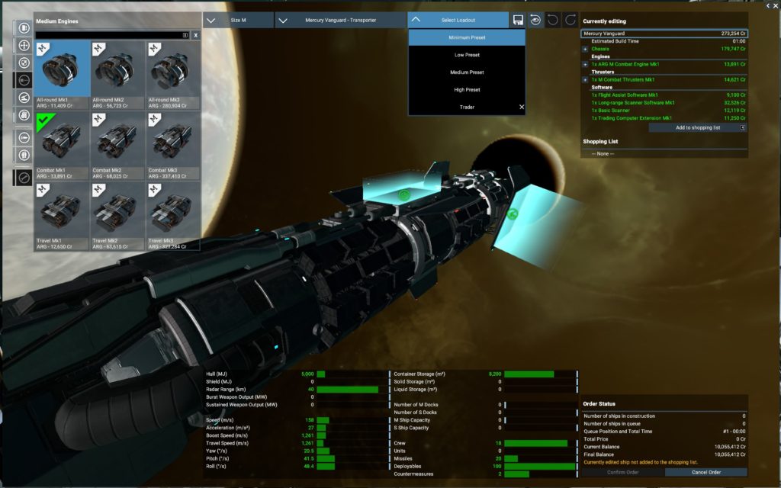Viewport: 781px width, 488px height.
Task: Save the loadout with the floppy disk icon
Action: click(x=519, y=20)
